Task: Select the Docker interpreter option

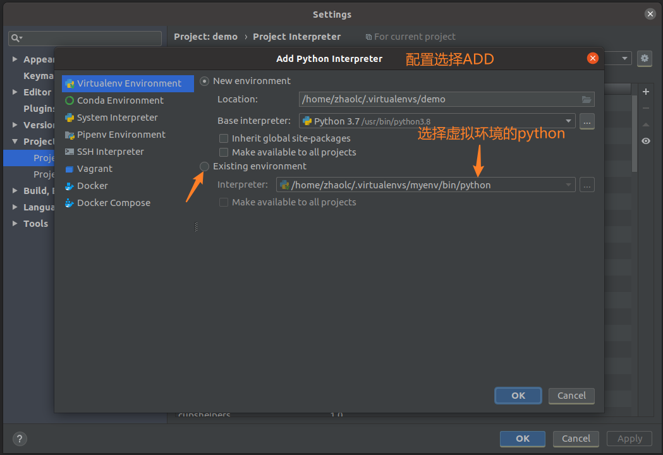Action: [92, 186]
